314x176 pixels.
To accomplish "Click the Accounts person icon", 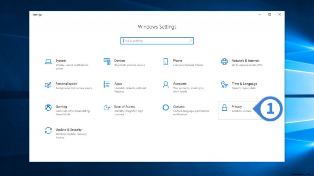I will point(166,84).
